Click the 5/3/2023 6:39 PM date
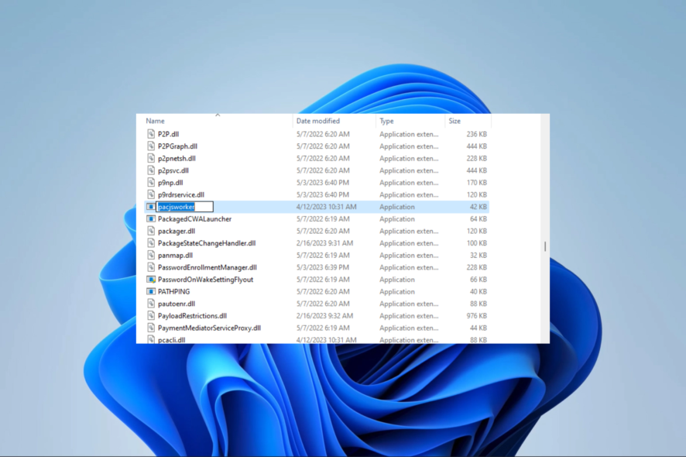 (322, 267)
